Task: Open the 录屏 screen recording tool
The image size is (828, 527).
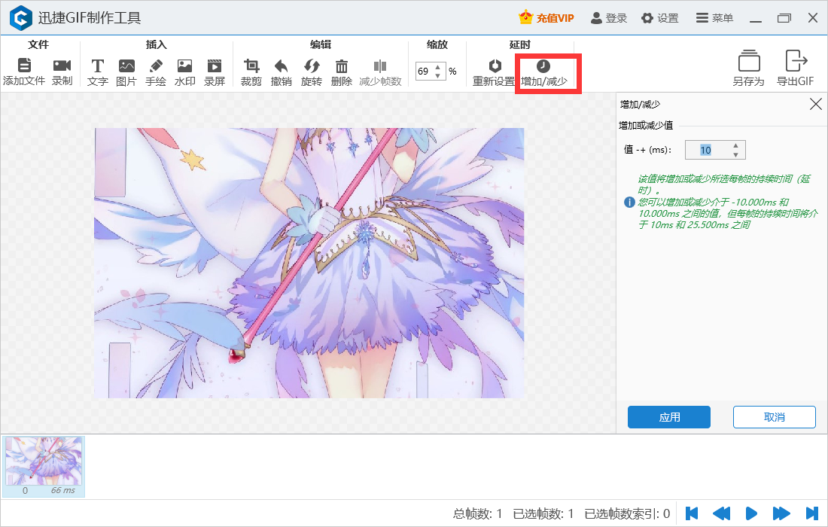Action: click(215, 72)
